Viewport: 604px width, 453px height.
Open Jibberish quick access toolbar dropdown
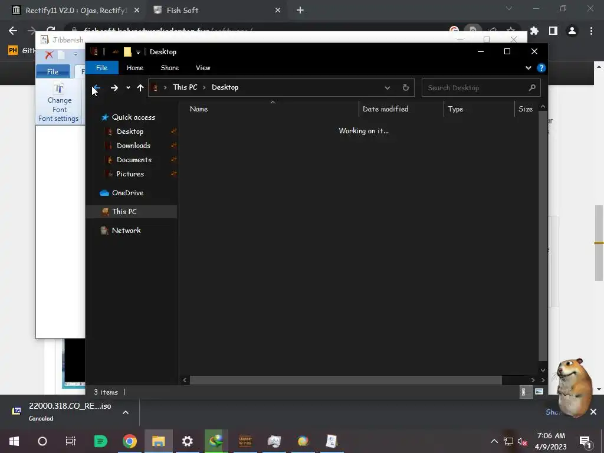coord(75,55)
